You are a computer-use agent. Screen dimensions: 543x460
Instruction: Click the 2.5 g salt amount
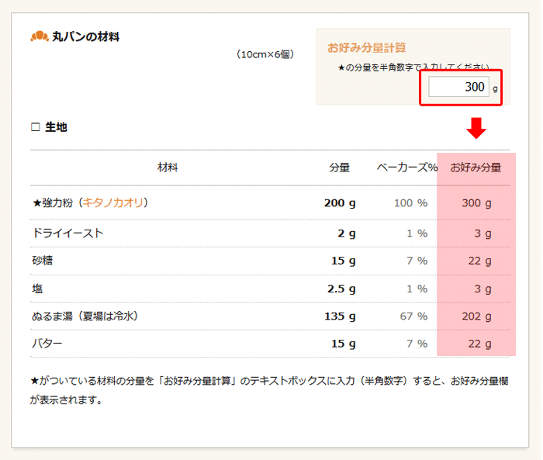(341, 289)
